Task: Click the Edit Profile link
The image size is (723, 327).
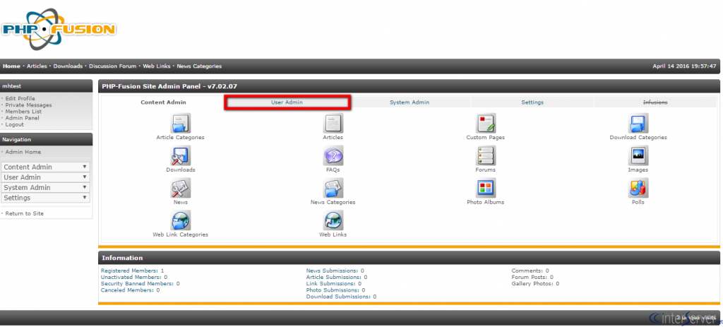Action: pyautogui.click(x=20, y=98)
